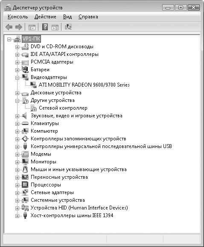Click the show/hide console tree icon
Screen dimensions: 204x247
click(32, 27)
